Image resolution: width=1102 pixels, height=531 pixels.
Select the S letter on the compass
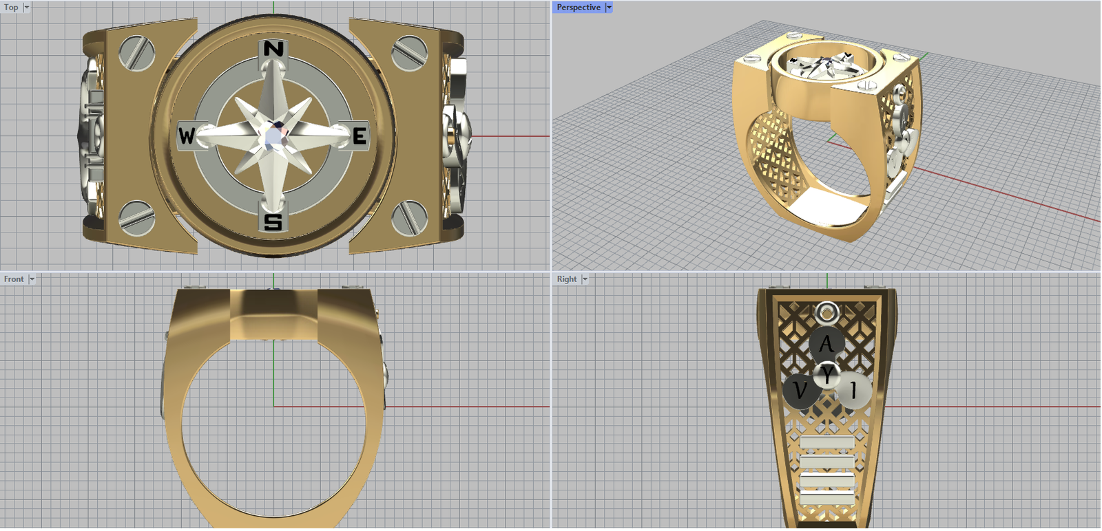[273, 221]
